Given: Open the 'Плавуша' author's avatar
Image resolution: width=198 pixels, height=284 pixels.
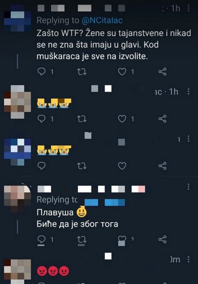Looking at the screenshot, I should coord(17,199).
